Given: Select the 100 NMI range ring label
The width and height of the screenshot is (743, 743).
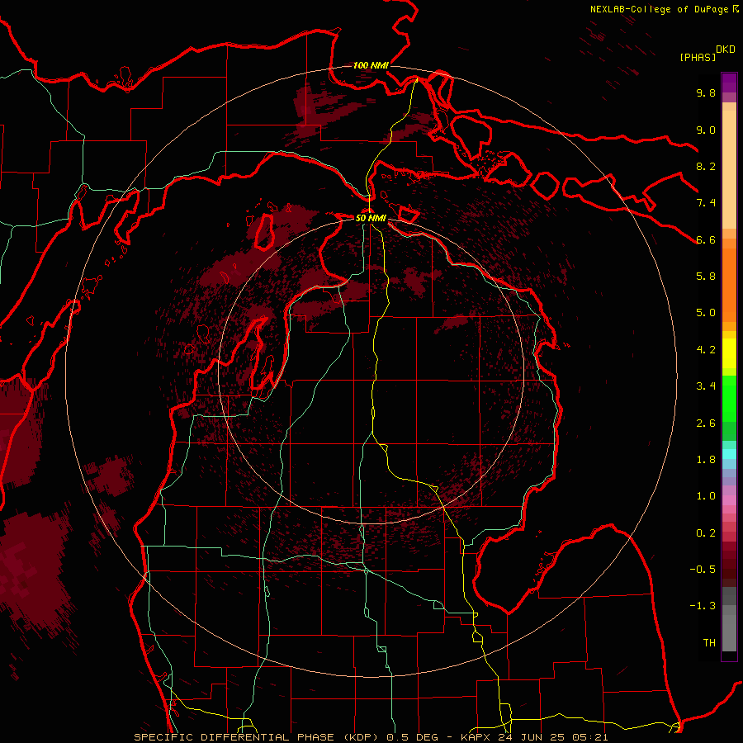Looking at the screenshot, I should (371, 65).
